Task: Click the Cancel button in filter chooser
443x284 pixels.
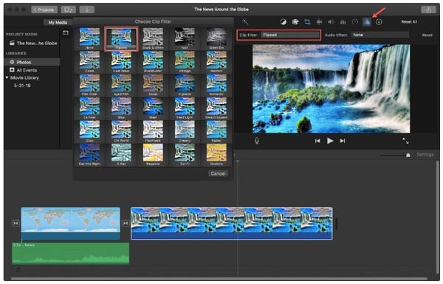Action: [218, 173]
